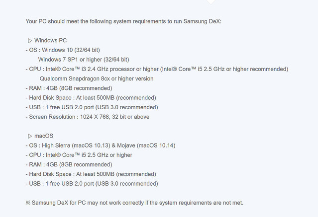Select the macOS section heading
This screenshot has width=318, height=217.
[44, 136]
